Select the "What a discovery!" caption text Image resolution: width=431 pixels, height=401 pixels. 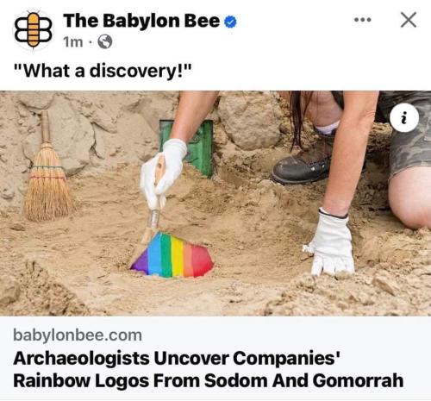[x=103, y=71]
